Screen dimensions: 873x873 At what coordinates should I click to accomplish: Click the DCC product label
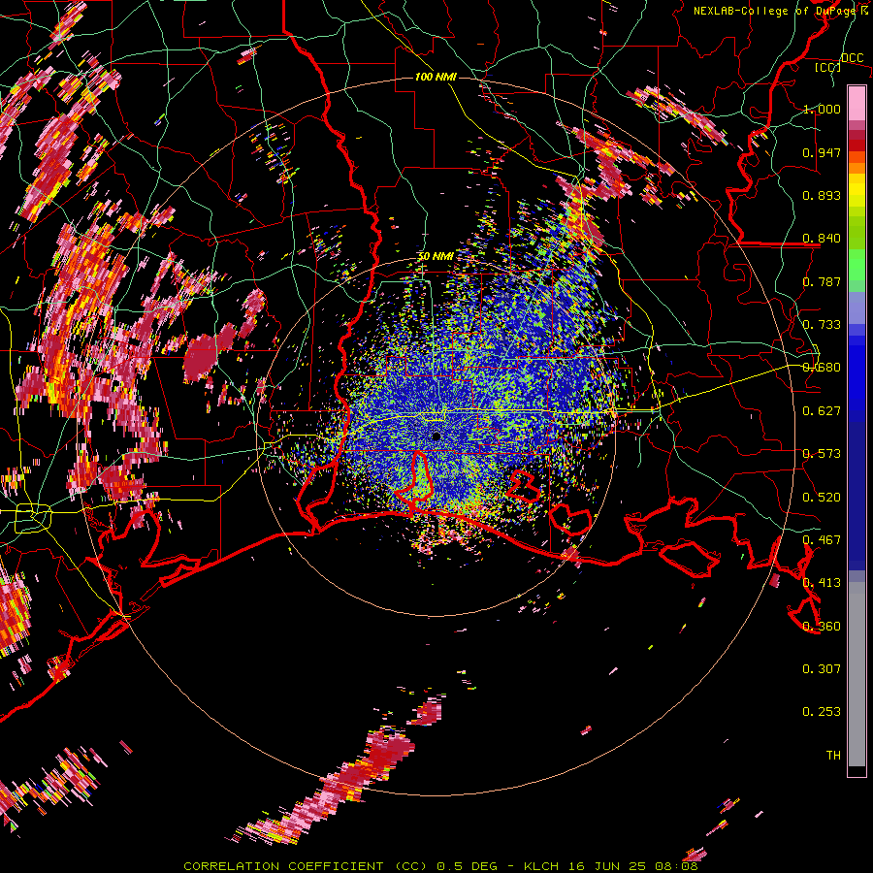[852, 58]
